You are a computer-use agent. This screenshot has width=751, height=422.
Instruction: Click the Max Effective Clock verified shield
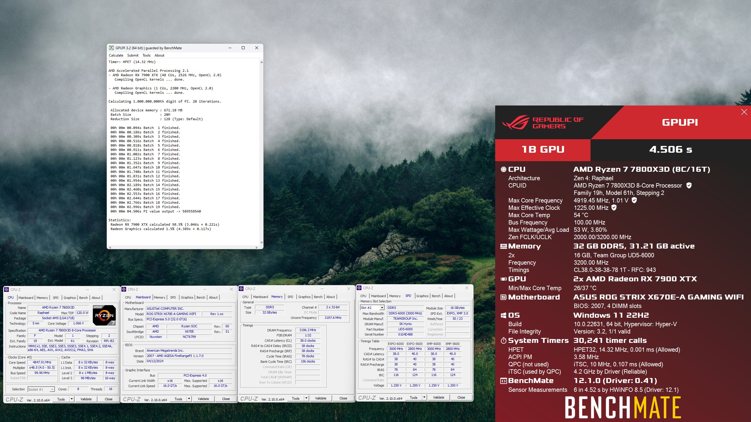point(614,208)
